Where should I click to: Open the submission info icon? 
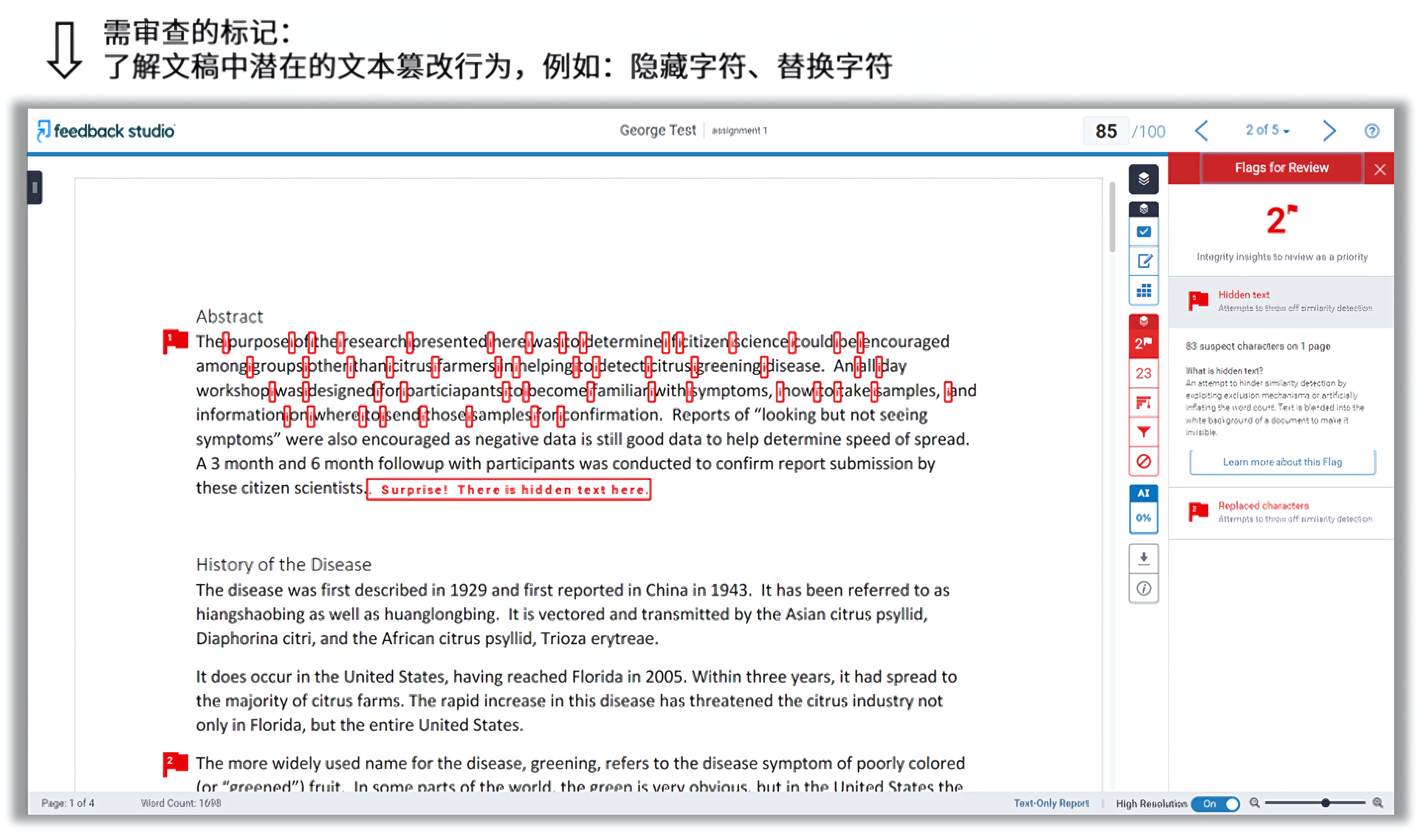(x=1143, y=589)
